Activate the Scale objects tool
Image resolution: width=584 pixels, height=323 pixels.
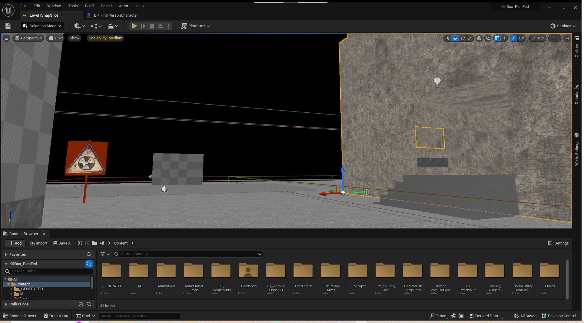(470, 38)
